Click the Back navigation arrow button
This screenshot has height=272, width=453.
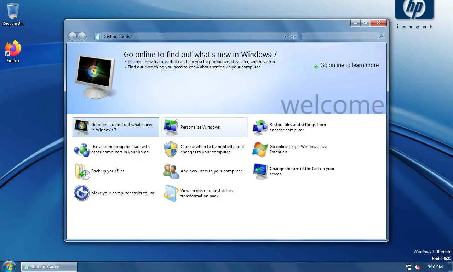click(x=72, y=36)
